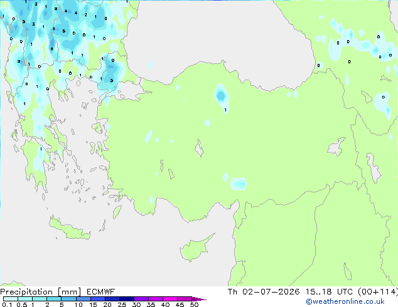Screen dimensions: 398x307
Task: Select the 45–50 mm legend swatch
Action: [185, 299]
